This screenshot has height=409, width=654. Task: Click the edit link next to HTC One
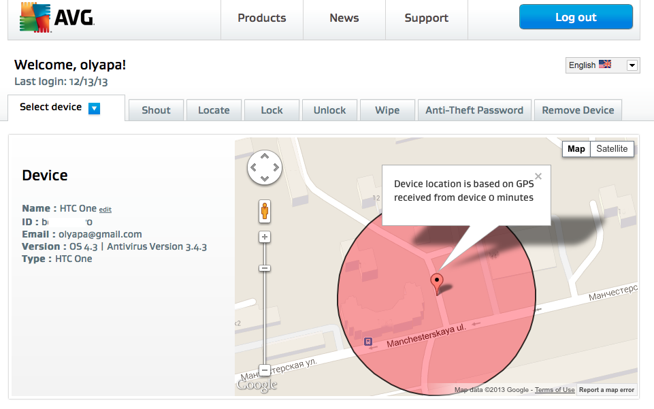[105, 210]
